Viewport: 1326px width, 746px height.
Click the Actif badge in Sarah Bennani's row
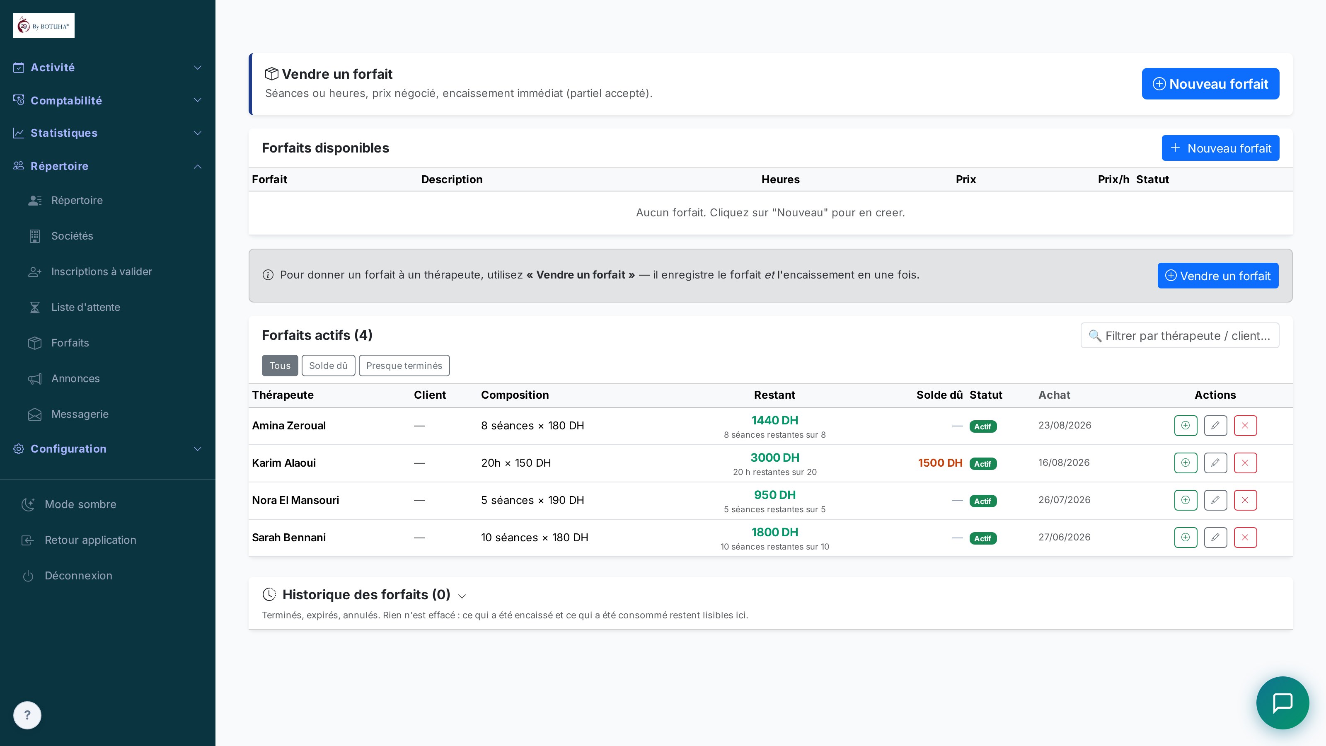pyautogui.click(x=982, y=538)
